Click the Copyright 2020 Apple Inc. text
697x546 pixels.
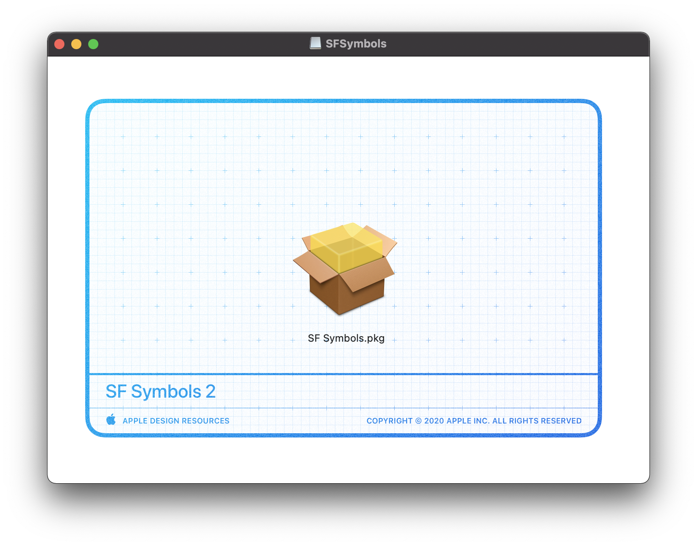pyautogui.click(x=474, y=421)
